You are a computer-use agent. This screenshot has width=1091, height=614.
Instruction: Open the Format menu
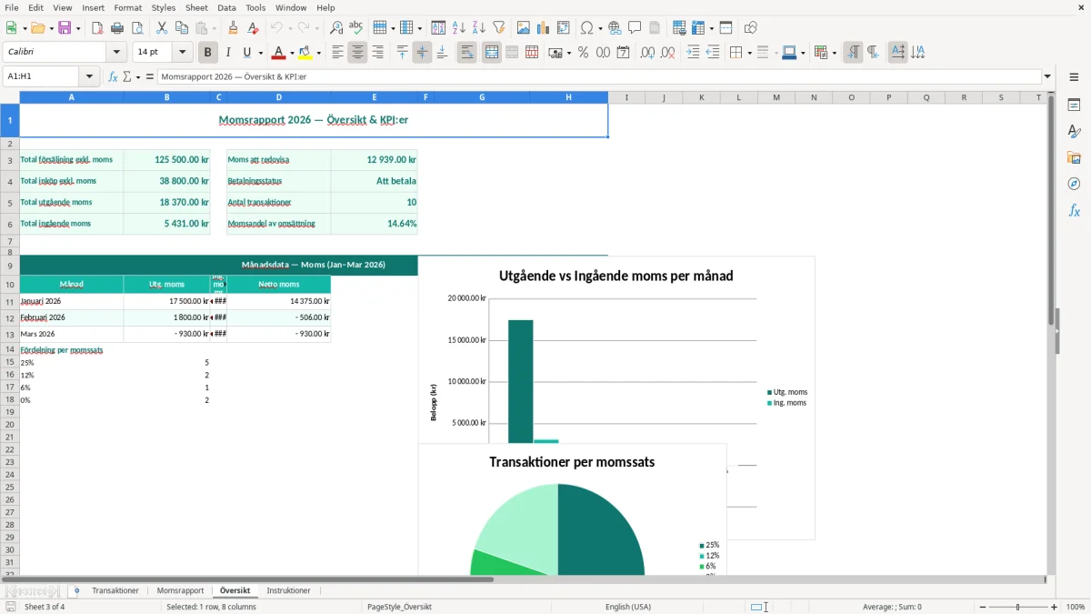pyautogui.click(x=128, y=7)
